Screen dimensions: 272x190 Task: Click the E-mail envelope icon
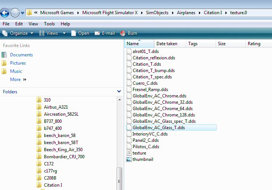click(97, 33)
